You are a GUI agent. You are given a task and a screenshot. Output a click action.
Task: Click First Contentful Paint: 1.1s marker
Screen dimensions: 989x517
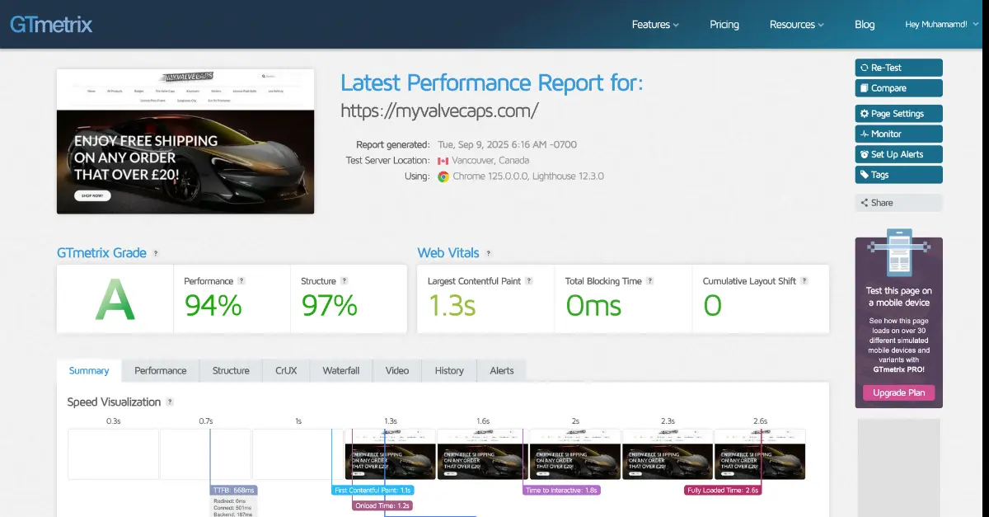click(373, 490)
